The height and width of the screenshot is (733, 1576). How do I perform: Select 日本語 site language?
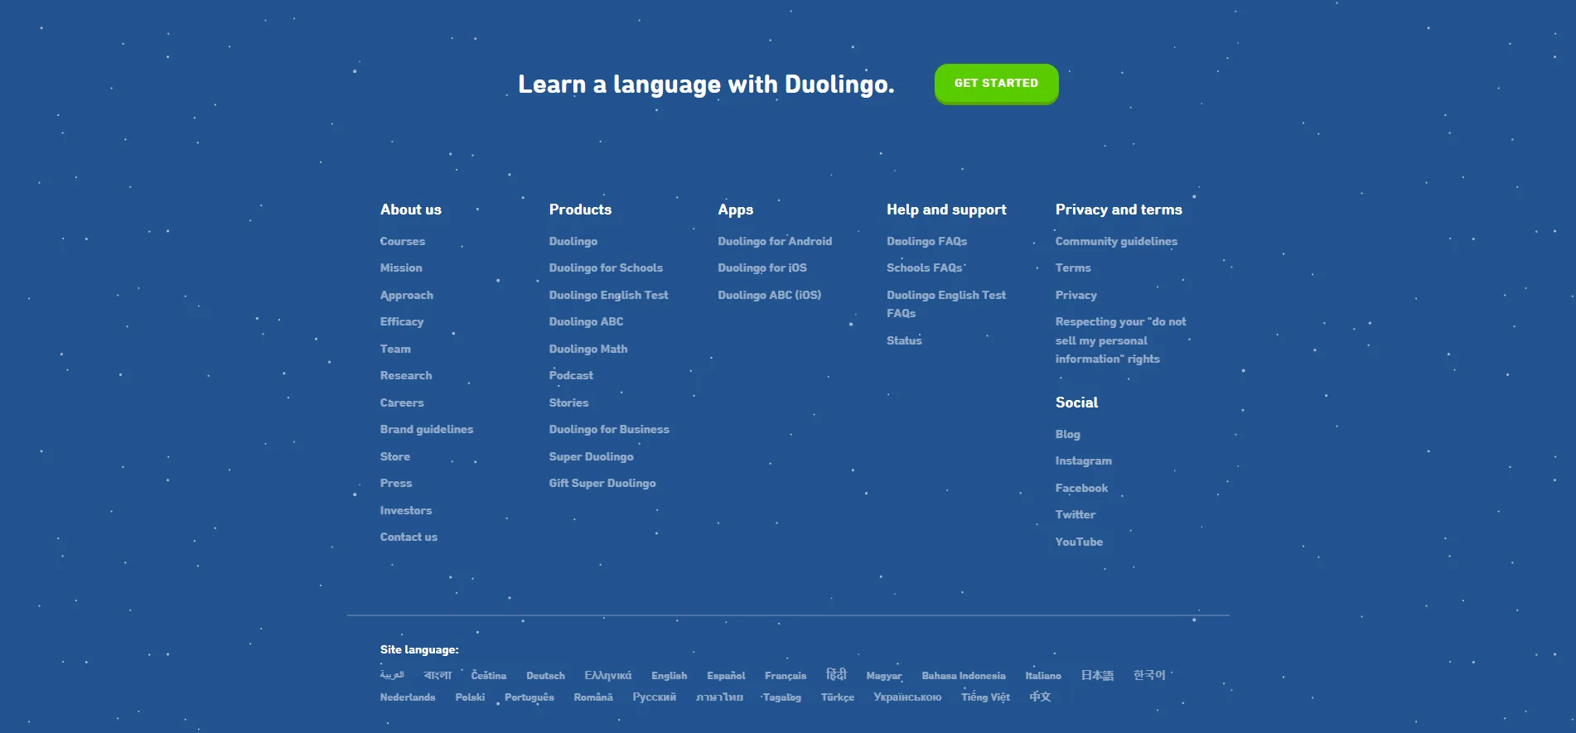tap(1097, 676)
